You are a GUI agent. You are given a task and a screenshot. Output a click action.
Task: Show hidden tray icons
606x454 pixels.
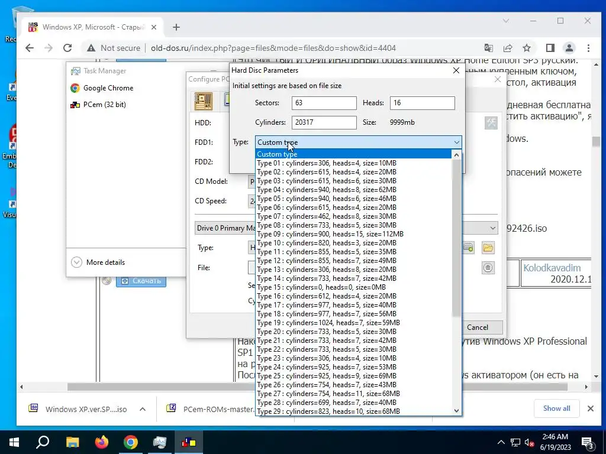[x=501, y=442]
